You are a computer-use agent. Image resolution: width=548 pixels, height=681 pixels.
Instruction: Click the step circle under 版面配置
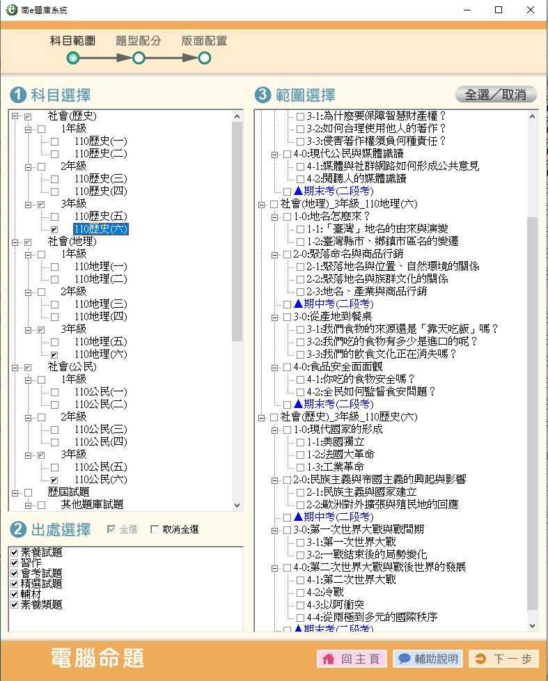(205, 58)
